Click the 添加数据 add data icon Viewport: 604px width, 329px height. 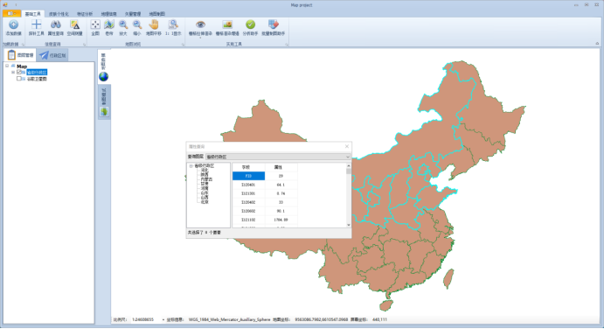[x=13, y=25]
